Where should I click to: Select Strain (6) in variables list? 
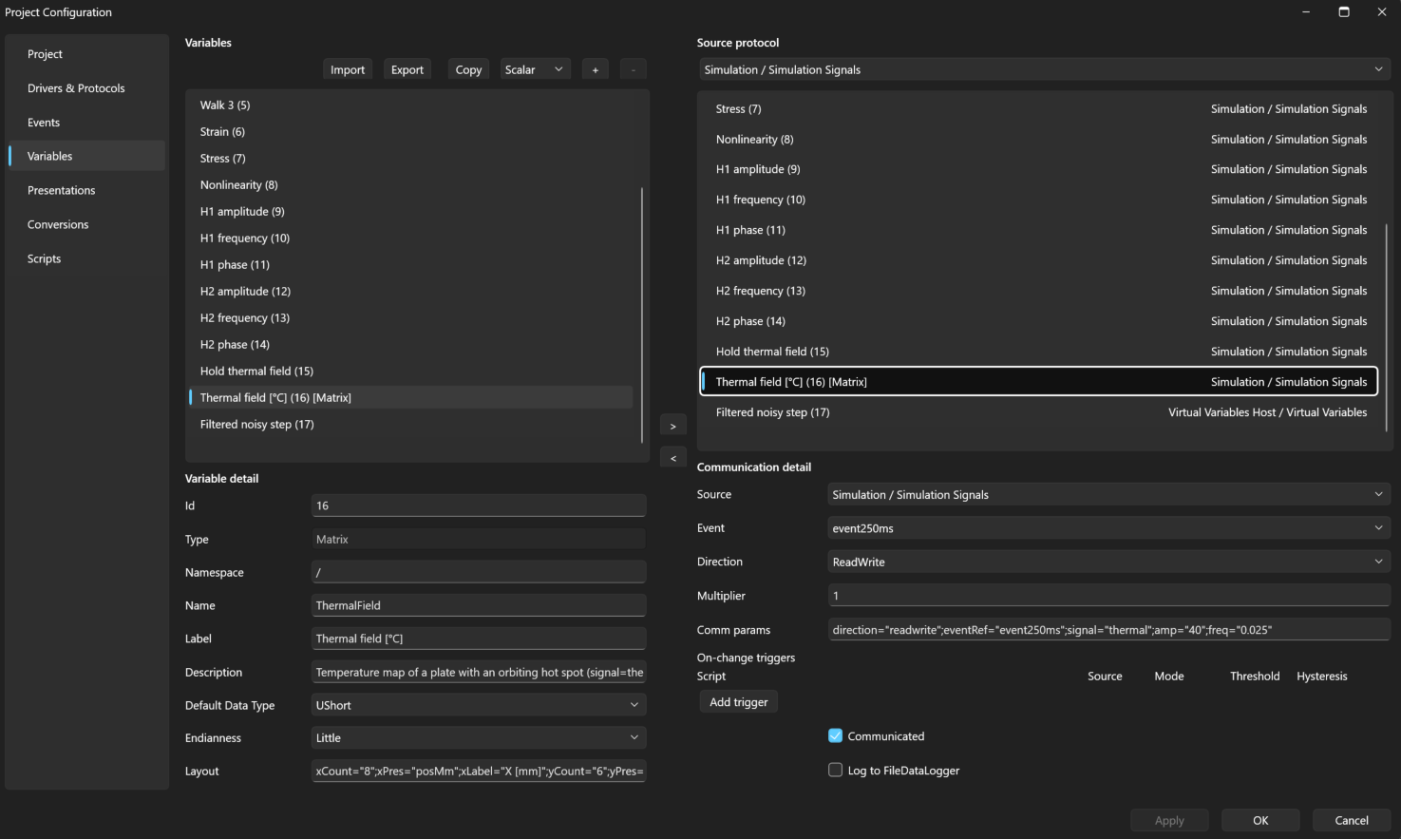click(x=411, y=132)
